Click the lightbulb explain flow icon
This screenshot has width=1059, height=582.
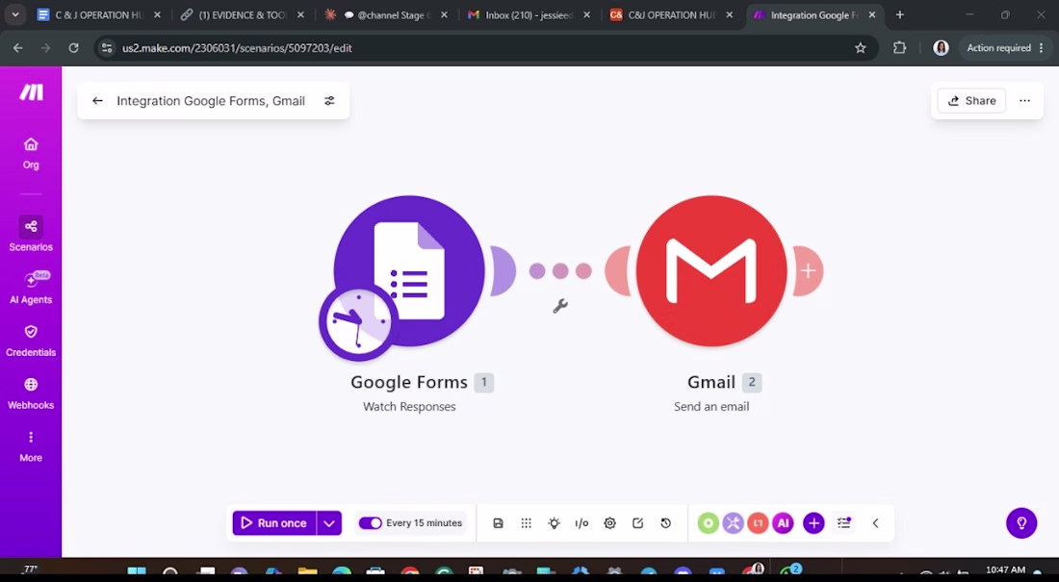tap(554, 523)
